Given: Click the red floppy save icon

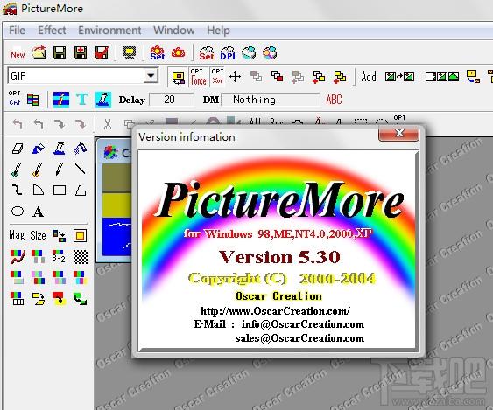Looking at the screenshot, I should pos(102,52).
